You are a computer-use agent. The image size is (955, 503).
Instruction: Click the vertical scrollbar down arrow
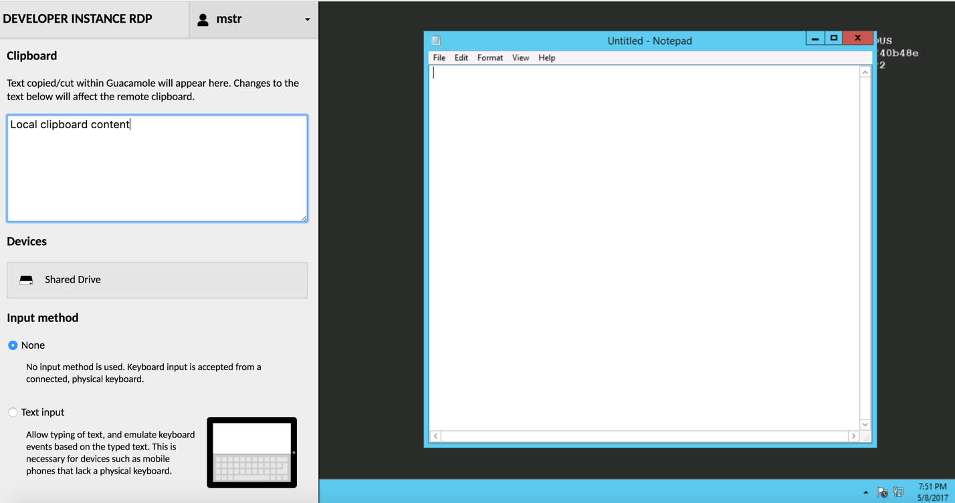(865, 424)
